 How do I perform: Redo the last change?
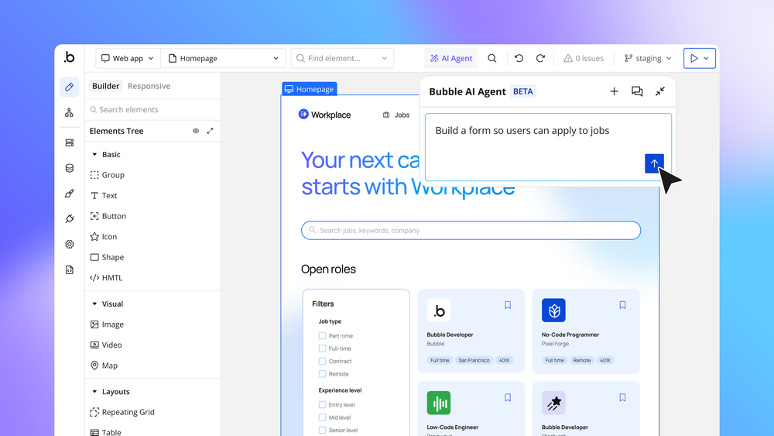pyautogui.click(x=540, y=58)
